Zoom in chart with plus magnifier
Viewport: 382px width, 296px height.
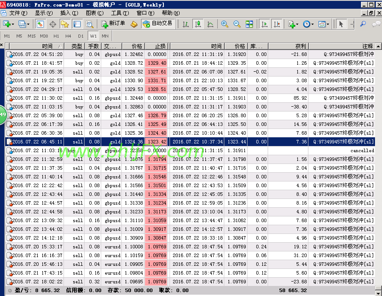coord(225,24)
